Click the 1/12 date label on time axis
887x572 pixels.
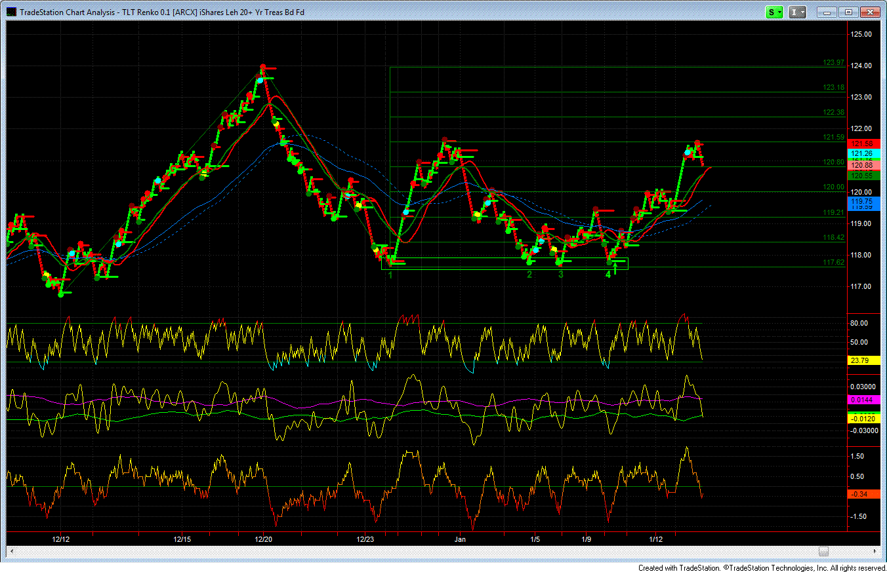tap(655, 539)
